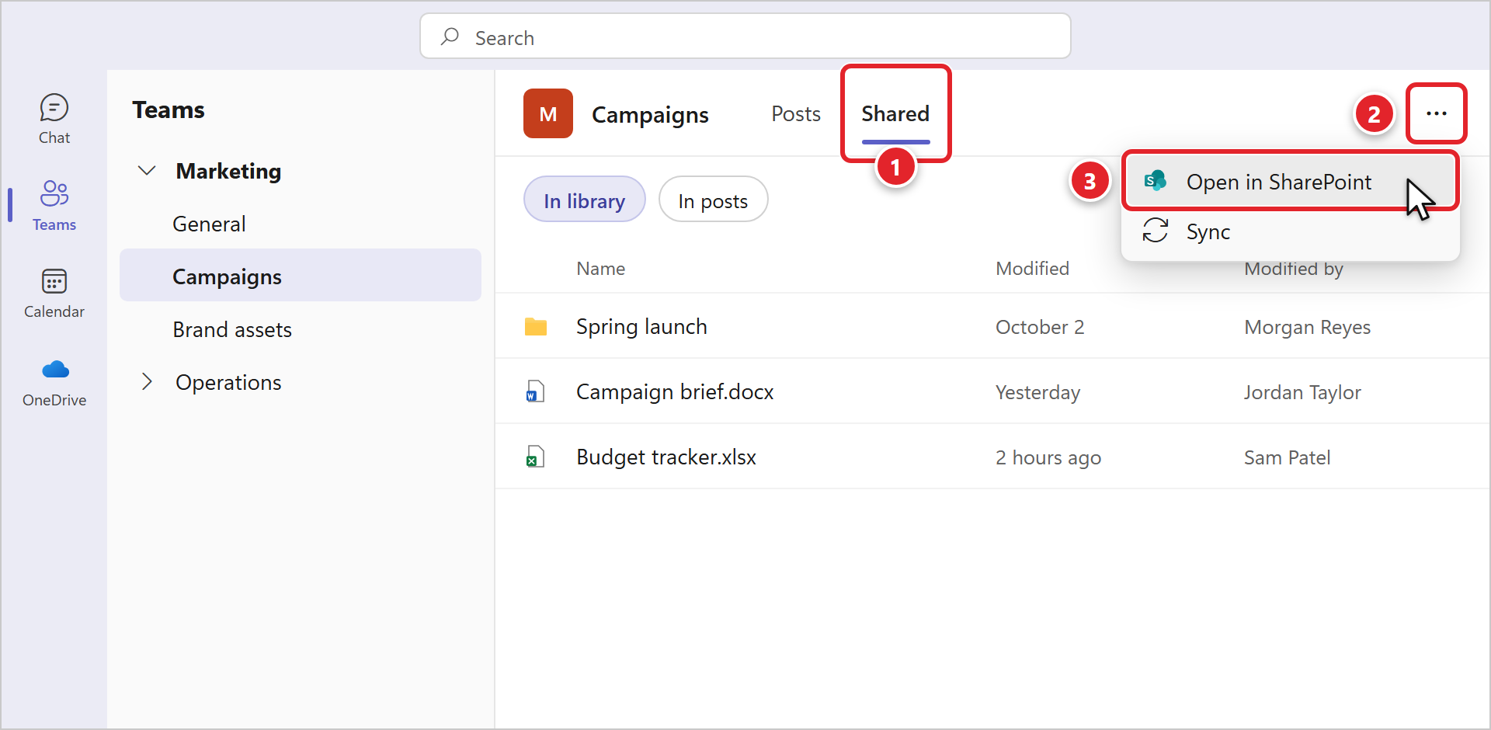Click the SharePoint logo icon in menu
The width and height of the screenshot is (1491, 730).
1156,181
